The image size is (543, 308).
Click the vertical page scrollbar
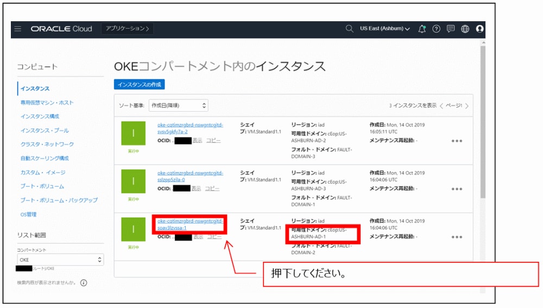[483, 121]
